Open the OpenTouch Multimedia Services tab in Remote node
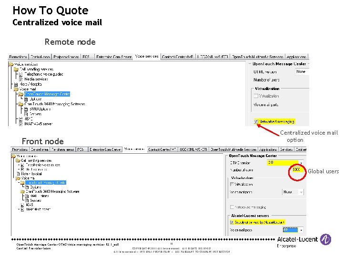343x257 pixels. (x=257, y=57)
